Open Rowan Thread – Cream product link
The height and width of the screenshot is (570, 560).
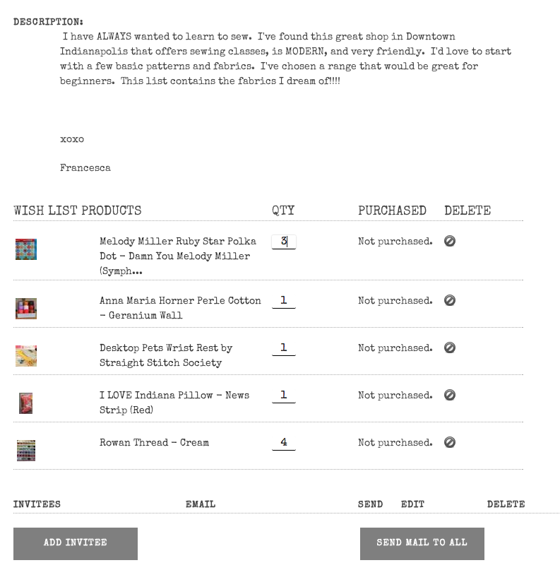click(x=154, y=443)
